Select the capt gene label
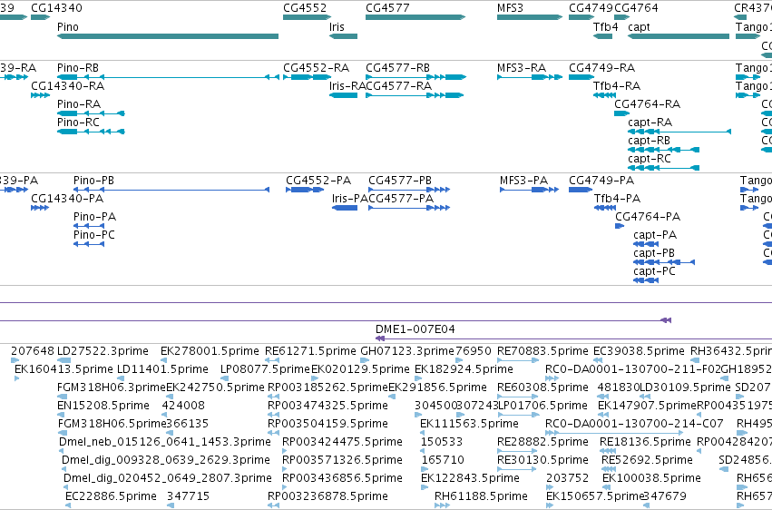This screenshot has width=772, height=510. (639, 26)
